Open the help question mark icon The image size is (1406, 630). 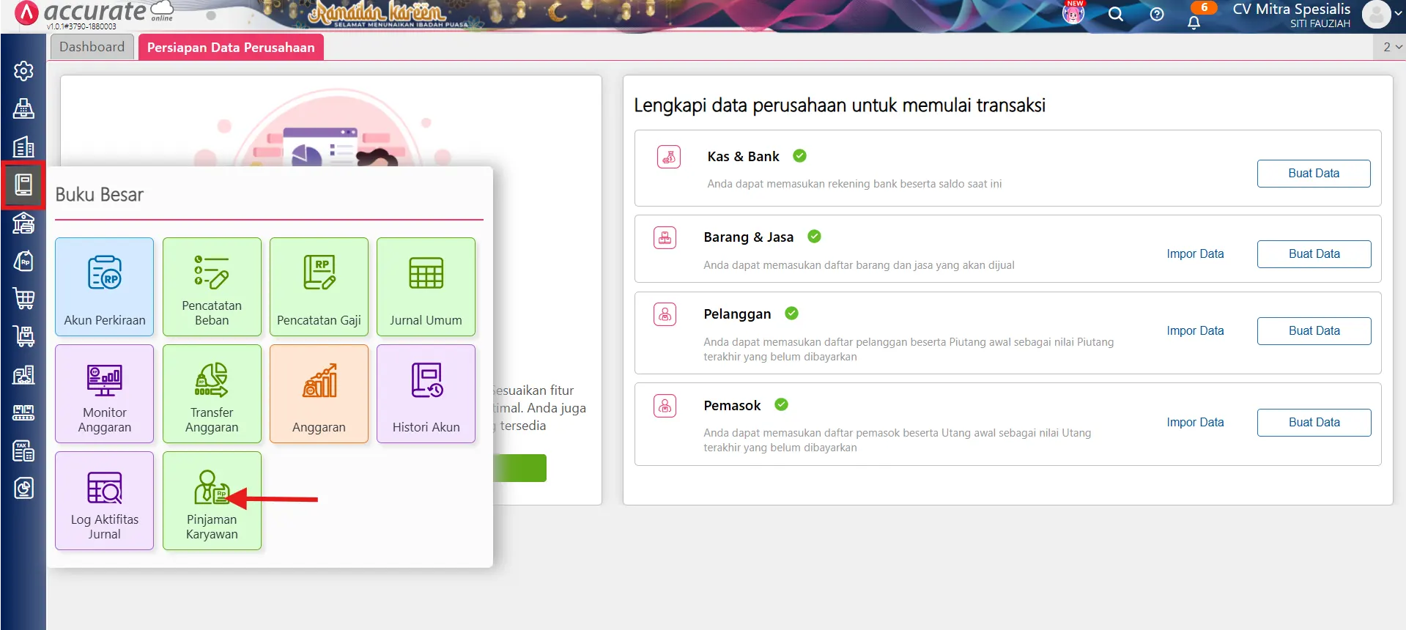[1157, 15]
